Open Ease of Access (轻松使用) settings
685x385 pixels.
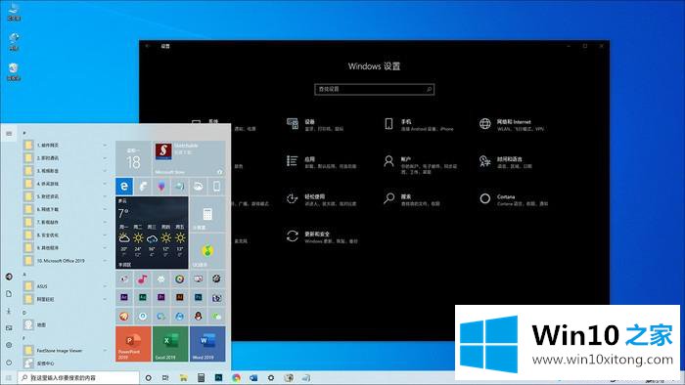pyautogui.click(x=321, y=199)
